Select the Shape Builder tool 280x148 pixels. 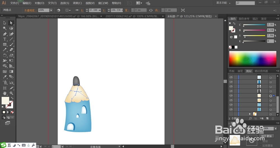tap(5, 66)
